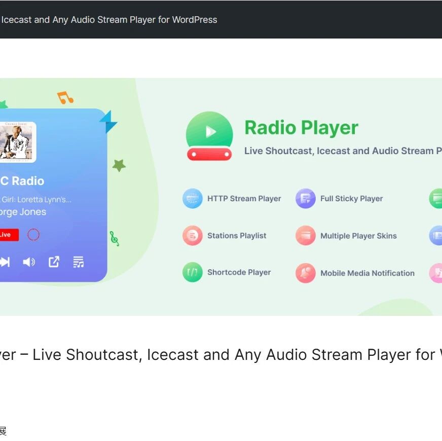Click the 'Girl: Loretta Lynn's...' track title

point(36,200)
